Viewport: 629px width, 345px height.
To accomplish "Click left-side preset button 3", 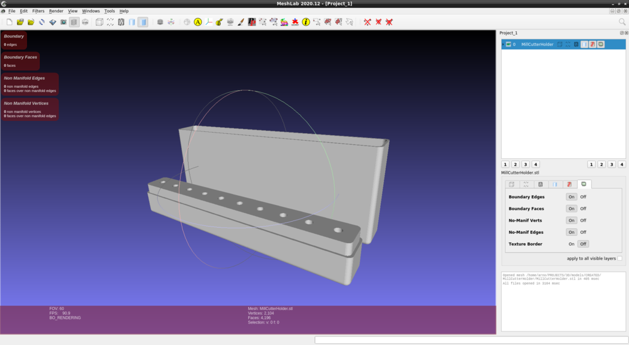I will pos(526,165).
